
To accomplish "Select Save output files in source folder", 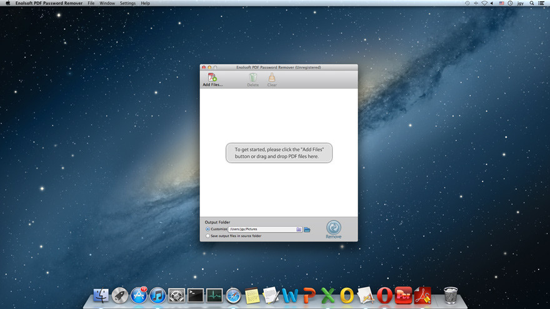I will click(207, 236).
